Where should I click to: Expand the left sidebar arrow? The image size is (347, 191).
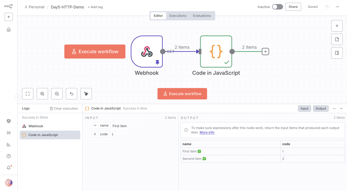pos(18,97)
